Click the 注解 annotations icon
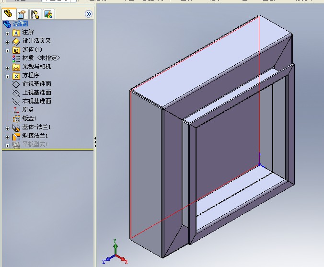Image resolution: width=324 pixels, height=267 pixels. click(x=16, y=33)
